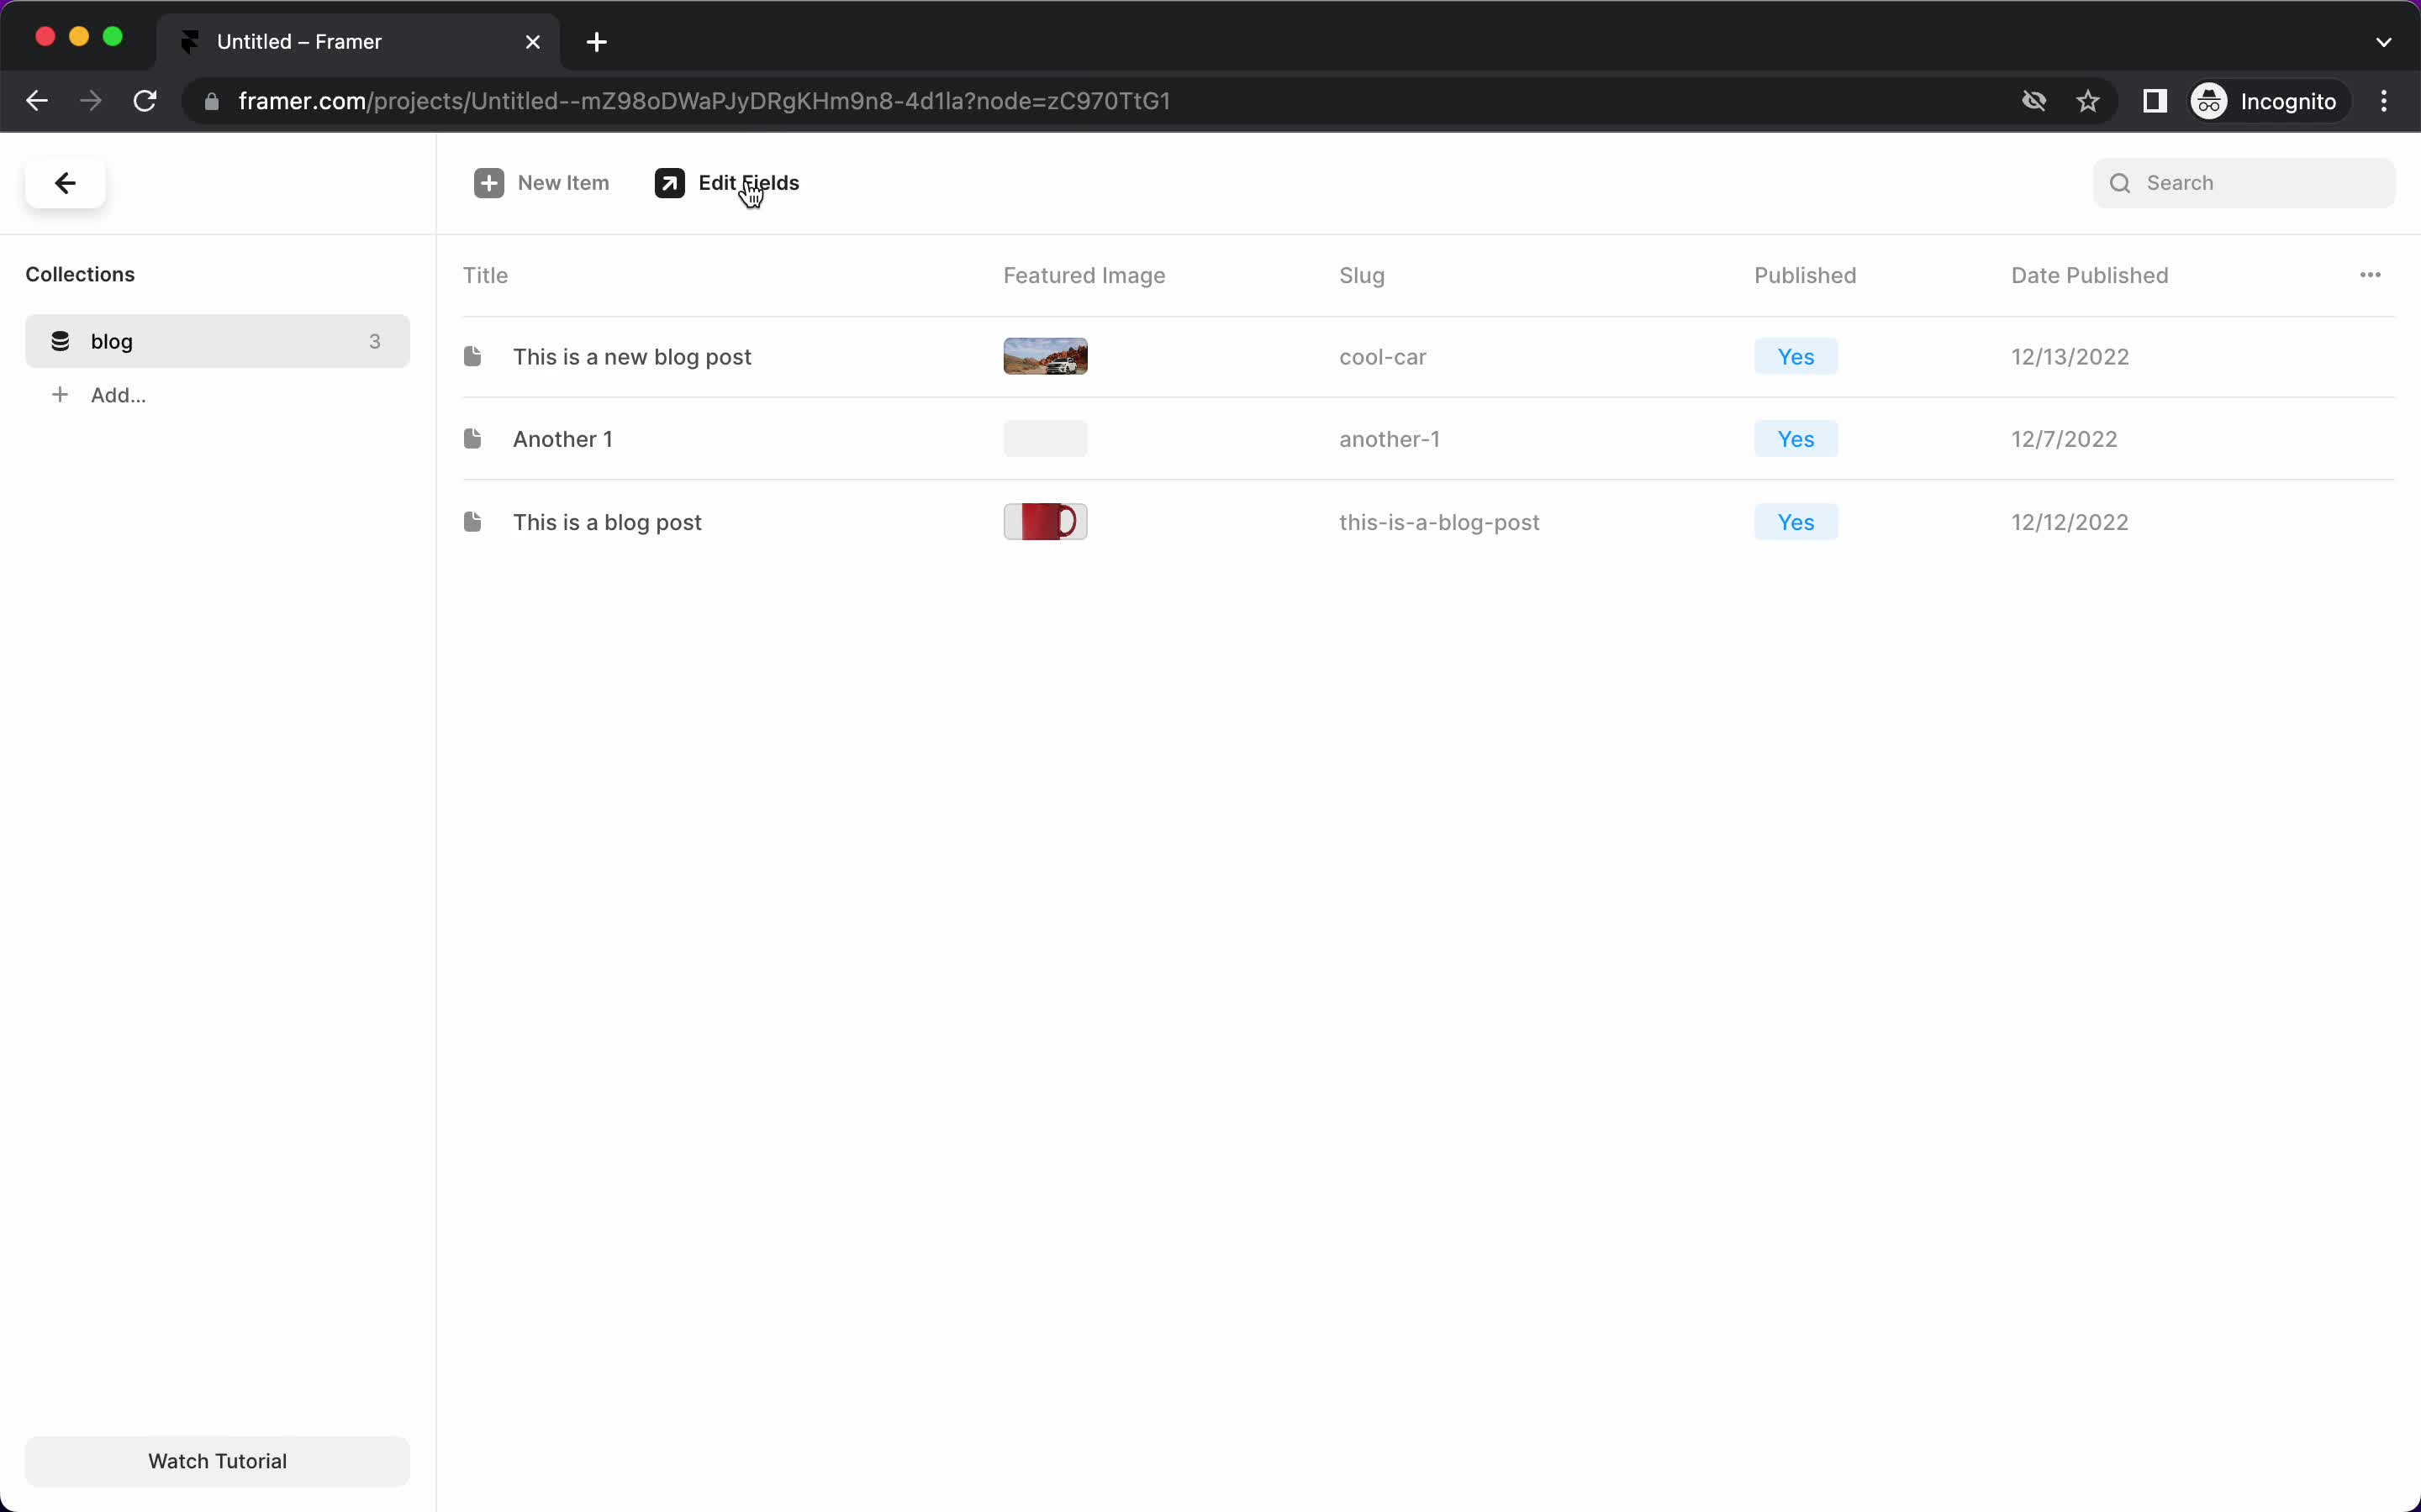Click the New Item plus icon
The image size is (2421, 1512).
tap(490, 183)
